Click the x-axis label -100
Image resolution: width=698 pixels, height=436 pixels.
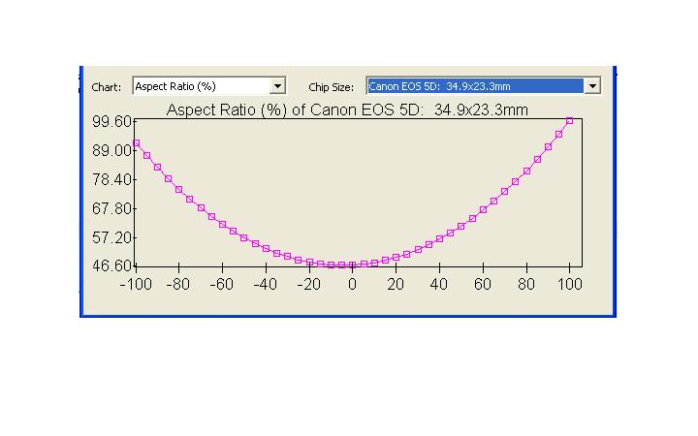136,284
